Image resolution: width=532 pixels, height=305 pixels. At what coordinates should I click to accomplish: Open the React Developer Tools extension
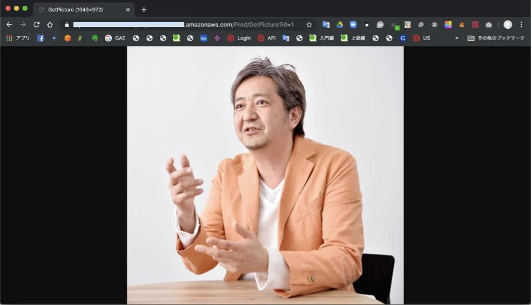pyautogui.click(x=435, y=25)
